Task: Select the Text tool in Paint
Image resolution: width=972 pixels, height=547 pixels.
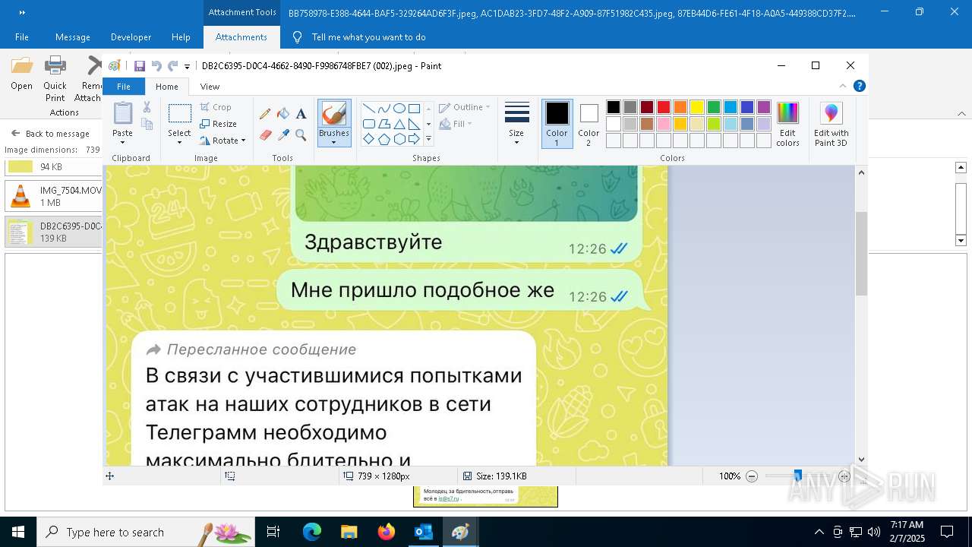Action: [301, 114]
